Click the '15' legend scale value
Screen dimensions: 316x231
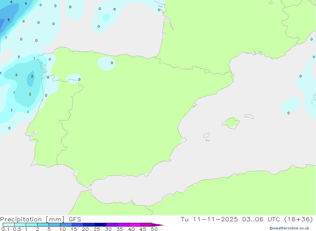tap(74, 229)
